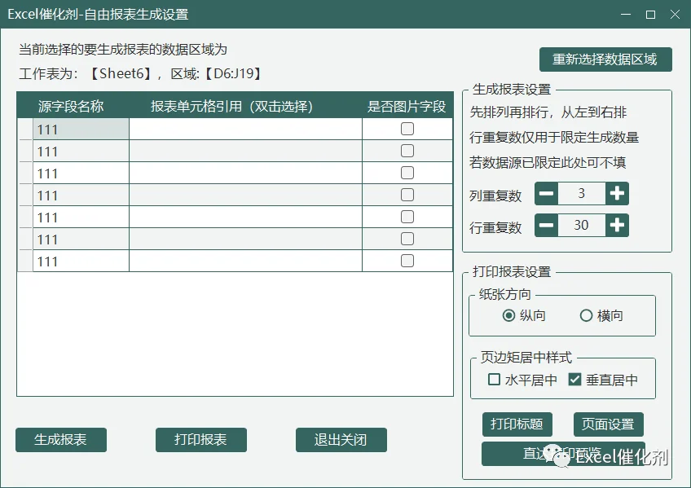This screenshot has height=488, width=691.
Task: Select seventh row source field cell 111
Action: click(81, 262)
